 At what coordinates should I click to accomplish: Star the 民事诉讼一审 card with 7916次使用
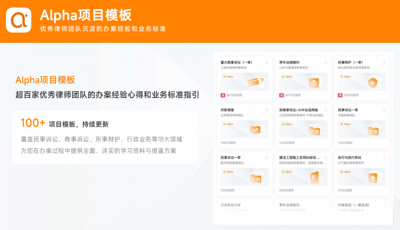tap(267, 157)
